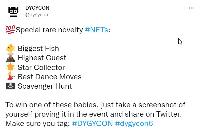This screenshot has height=128, width=200.
Task: Click the tropical fish emoji
Action: [x=10, y=48]
